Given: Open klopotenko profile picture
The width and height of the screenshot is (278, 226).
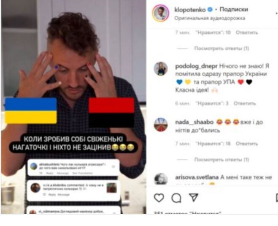Looking at the screenshot, I should pyautogui.click(x=161, y=13).
